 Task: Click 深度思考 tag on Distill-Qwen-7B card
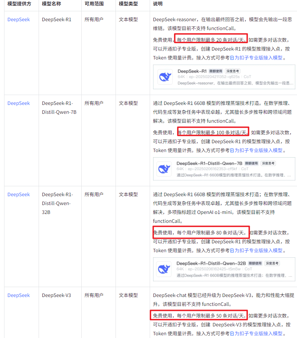coord(268,163)
